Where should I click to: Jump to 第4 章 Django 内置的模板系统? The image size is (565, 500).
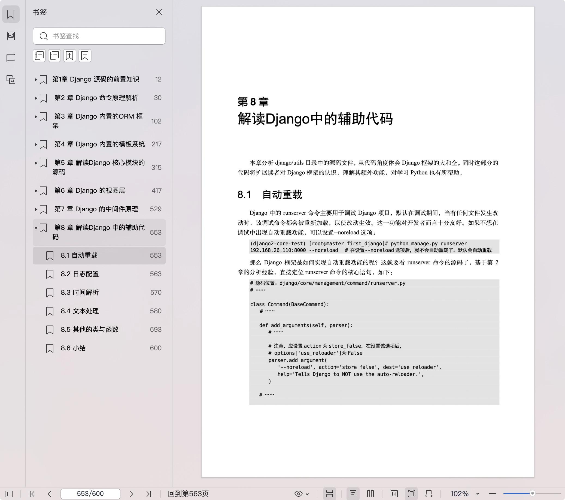point(99,144)
